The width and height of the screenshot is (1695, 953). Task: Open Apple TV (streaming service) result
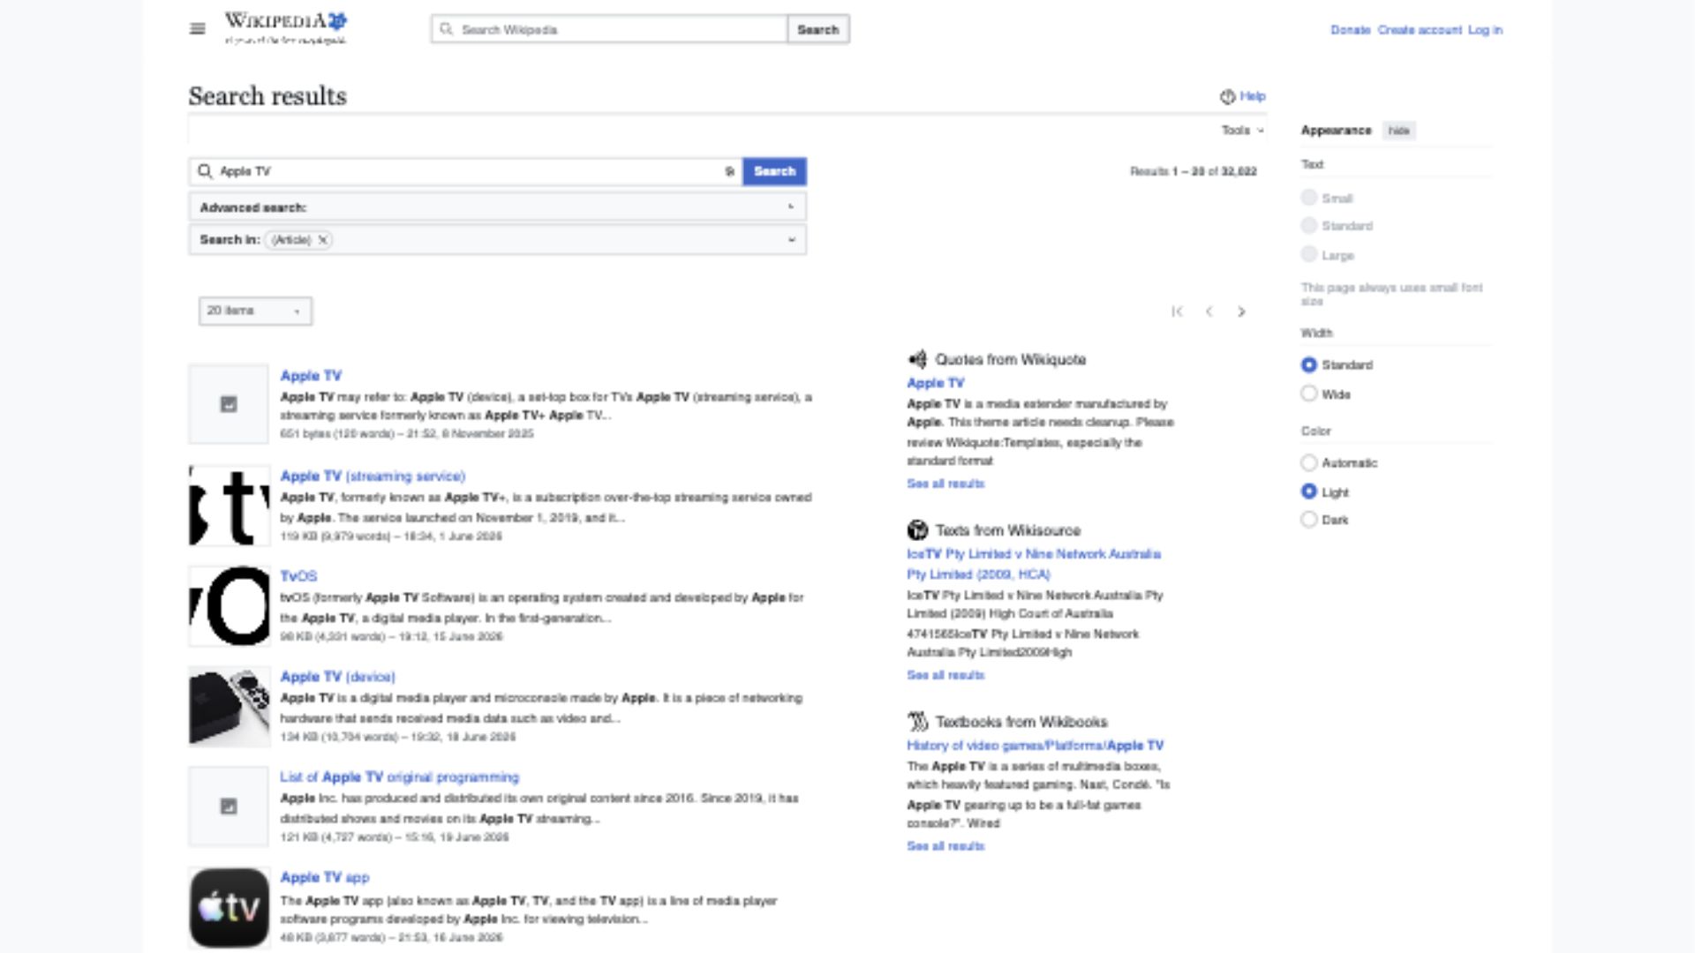coord(373,476)
